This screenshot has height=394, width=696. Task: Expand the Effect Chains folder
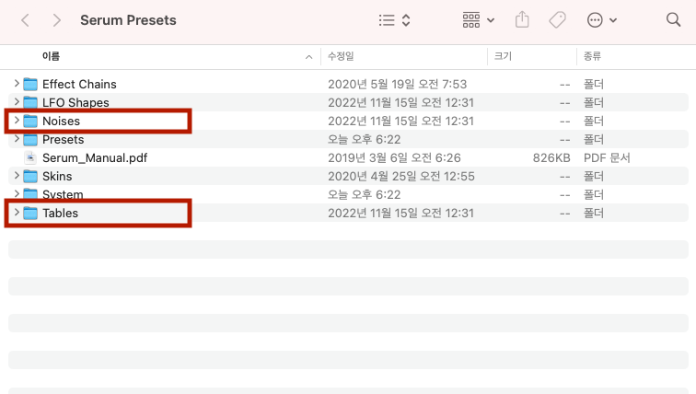coord(17,84)
